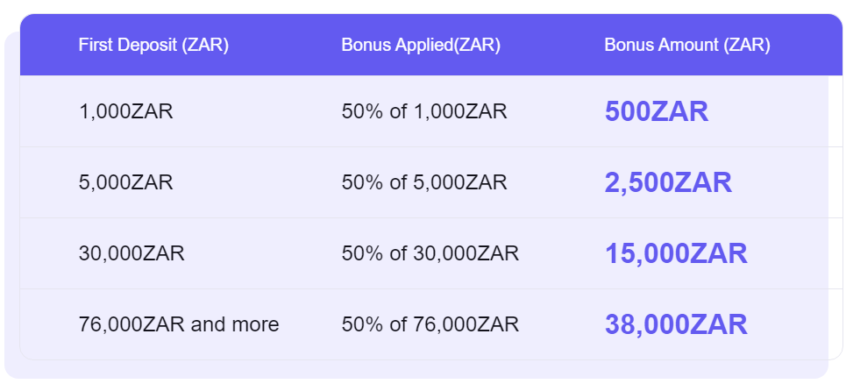Click the 50% of 5,000ZAR text

[x=424, y=182]
